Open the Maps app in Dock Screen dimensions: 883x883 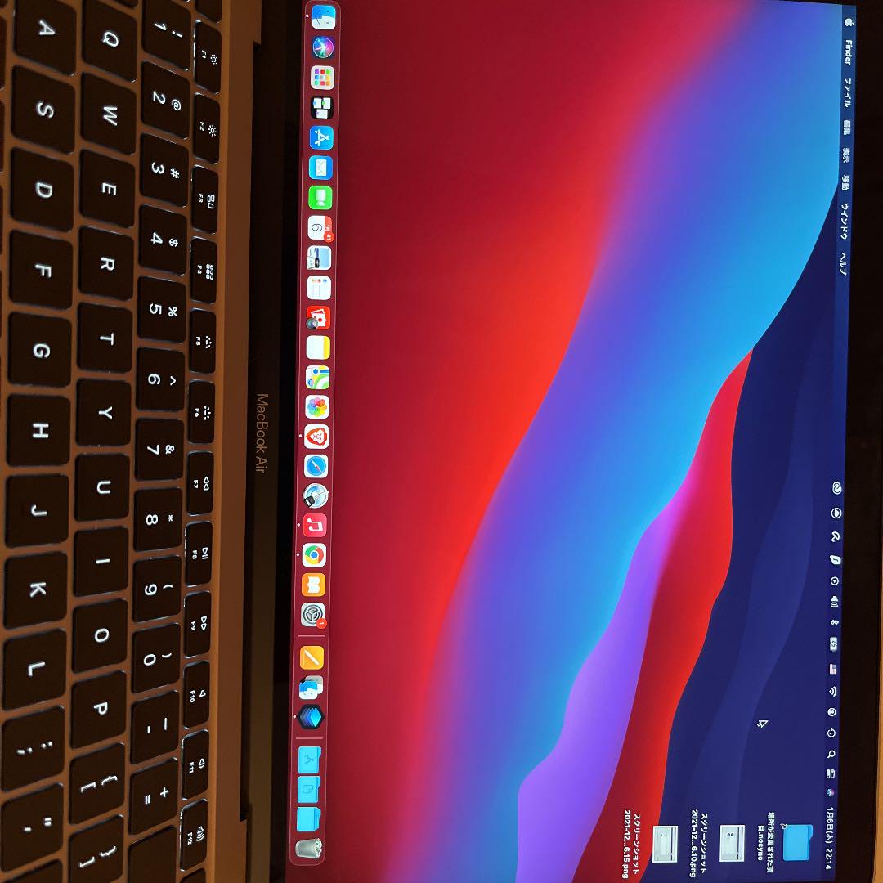(x=317, y=377)
